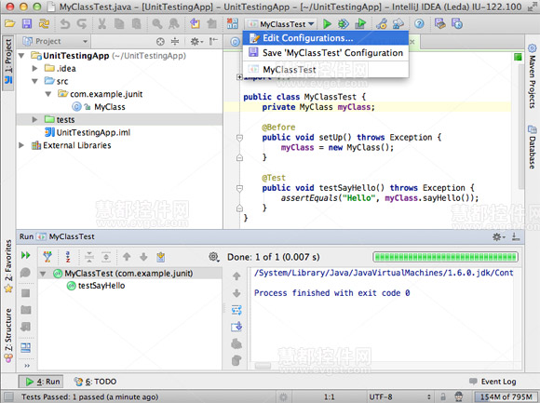Choose Edit Configurations... menu item
The width and height of the screenshot is (540, 403).
pos(326,38)
